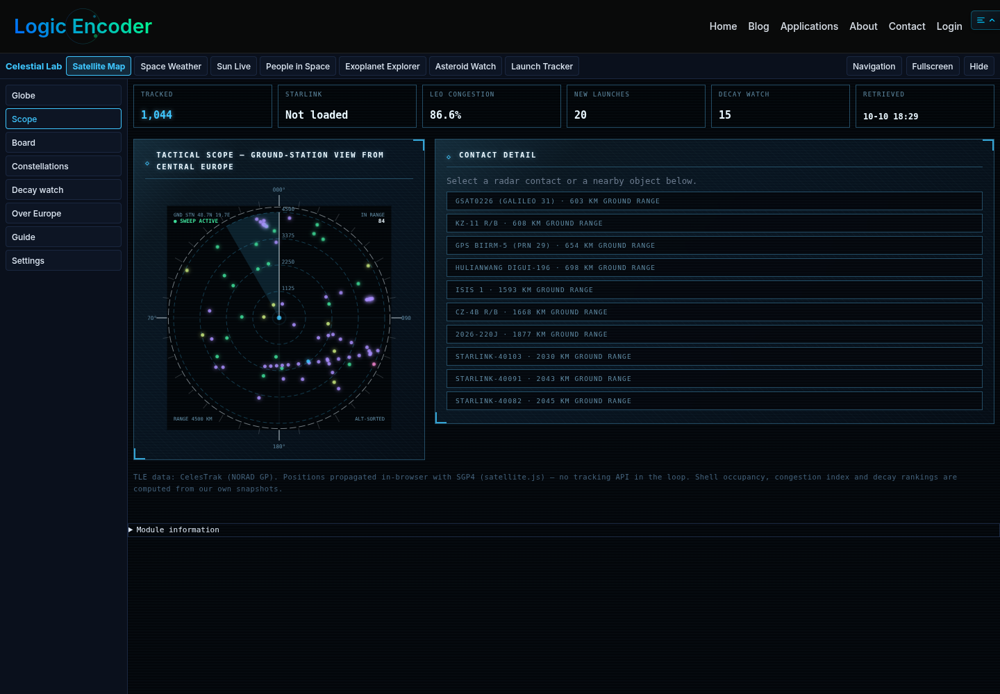Select the Satellite Map tab
The image size is (1000, 694).
pyautogui.click(x=99, y=67)
